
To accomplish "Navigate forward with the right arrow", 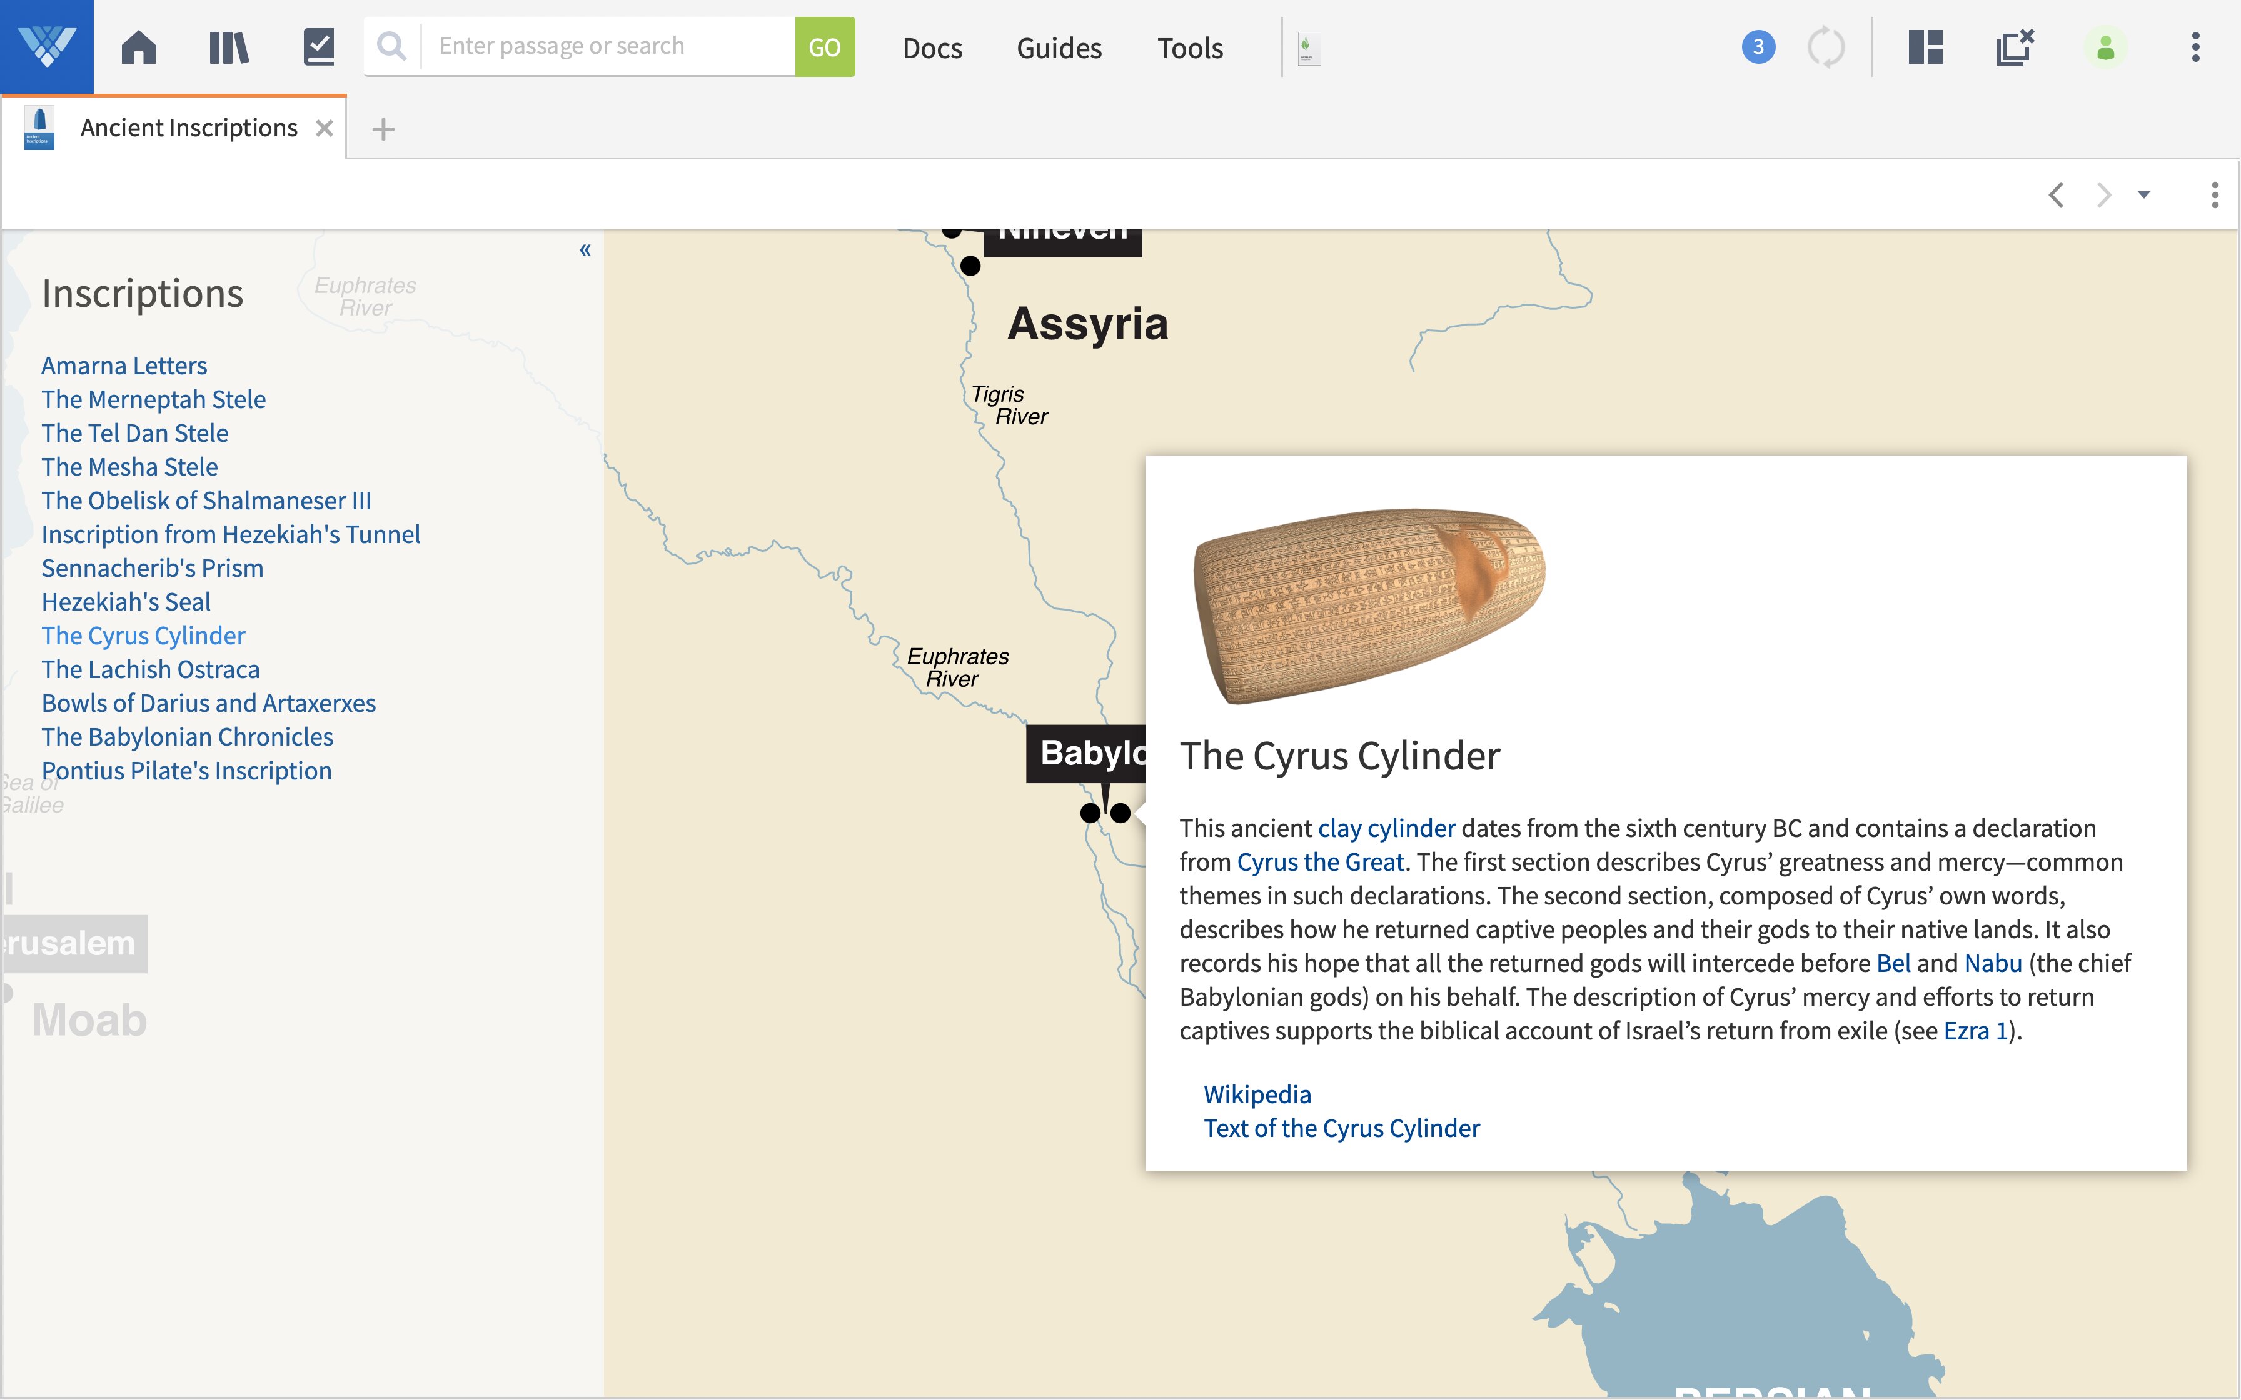I will (x=2104, y=194).
